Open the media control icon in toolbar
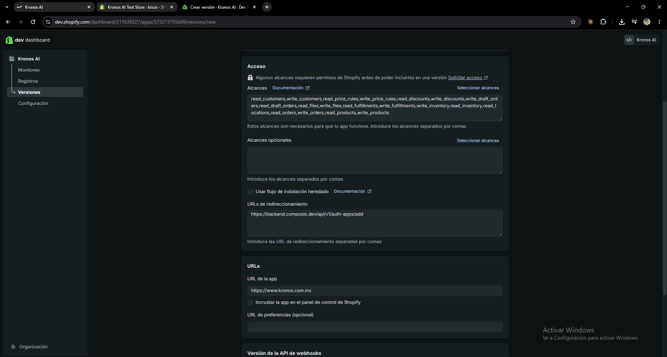Screen dimensions: 667x357 coord(634,22)
